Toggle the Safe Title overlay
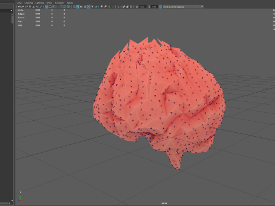This screenshot has width=275, height=206. 68,7
